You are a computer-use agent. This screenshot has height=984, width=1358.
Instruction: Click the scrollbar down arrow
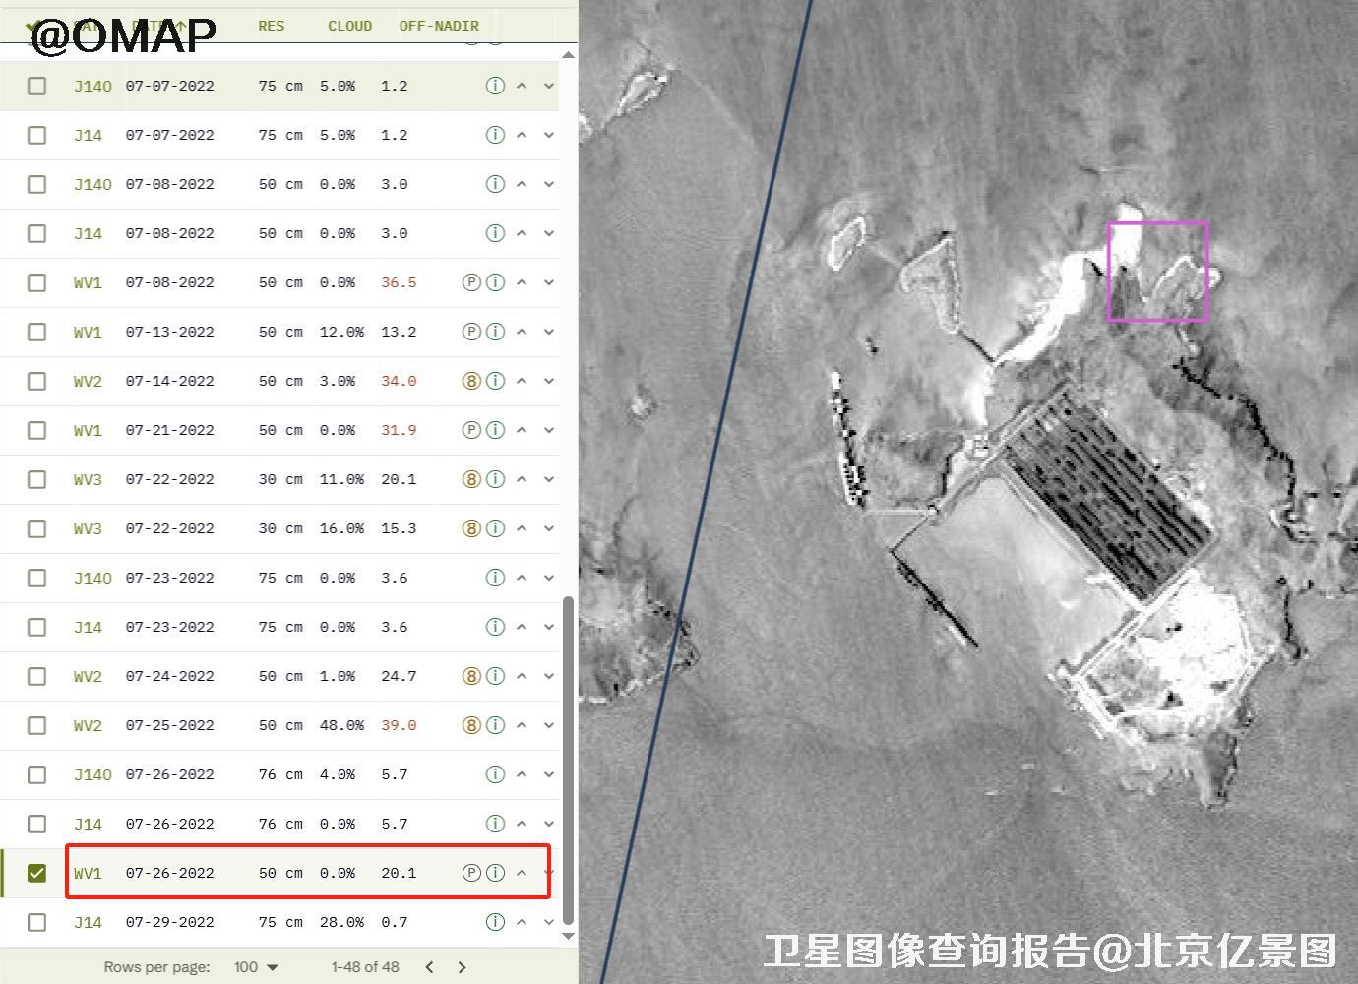pos(568,937)
